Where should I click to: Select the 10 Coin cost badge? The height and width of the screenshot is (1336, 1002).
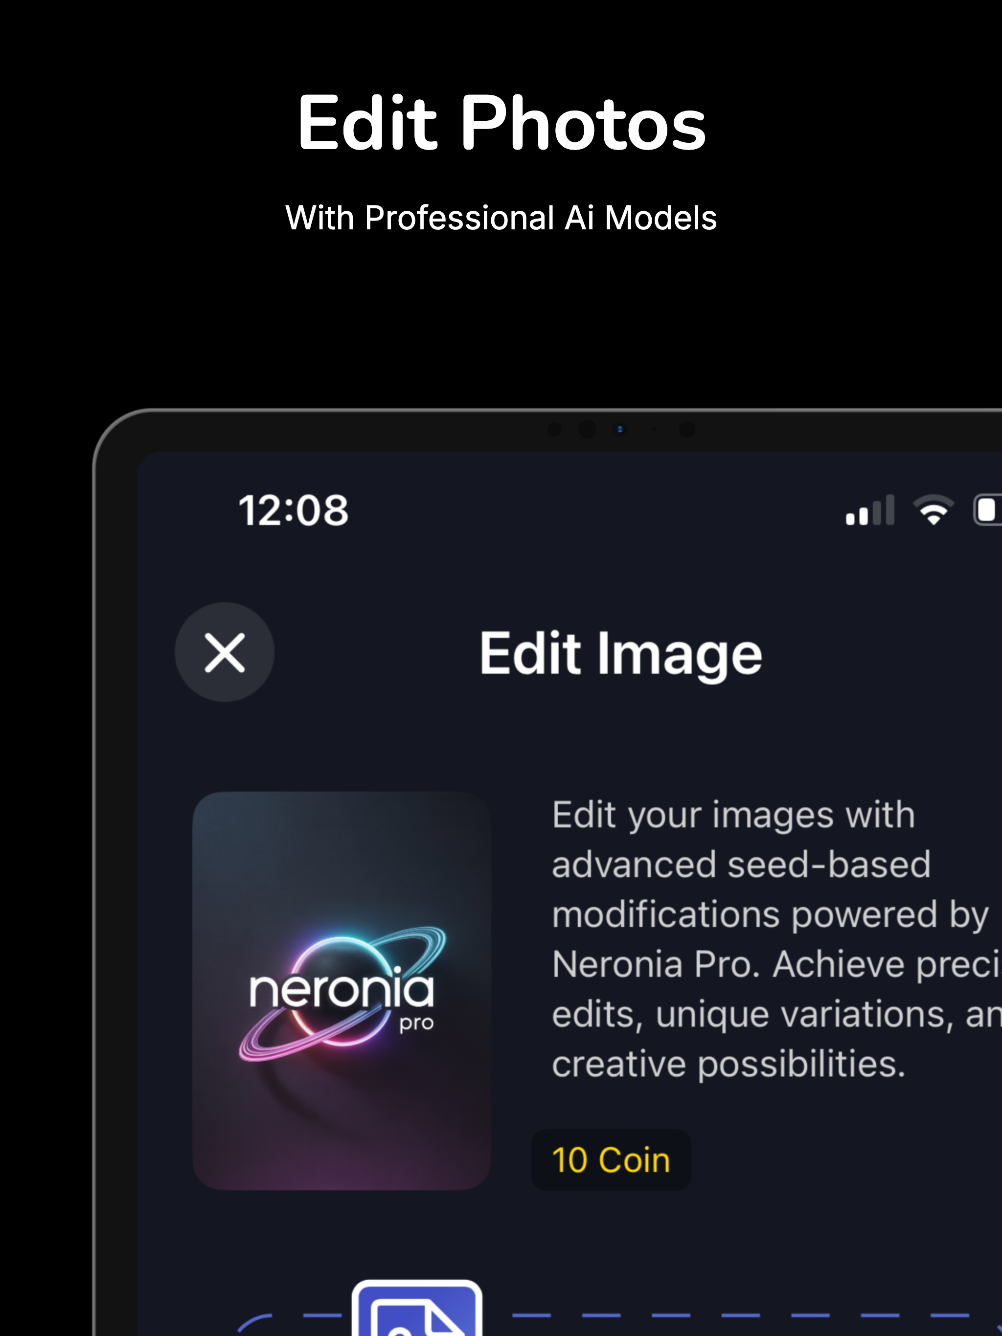click(x=611, y=1160)
